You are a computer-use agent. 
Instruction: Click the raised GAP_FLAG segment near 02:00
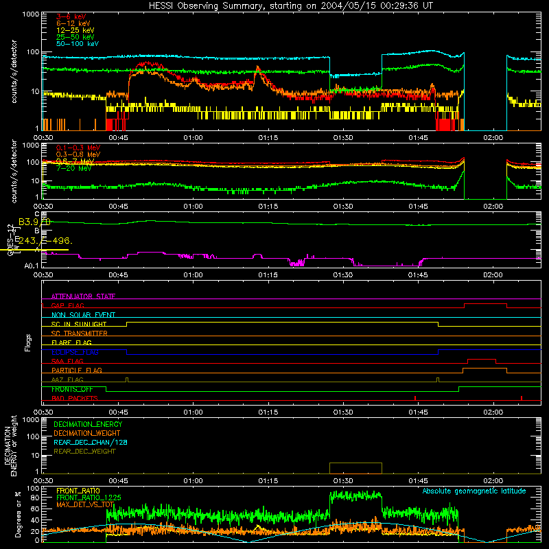coord(485,304)
